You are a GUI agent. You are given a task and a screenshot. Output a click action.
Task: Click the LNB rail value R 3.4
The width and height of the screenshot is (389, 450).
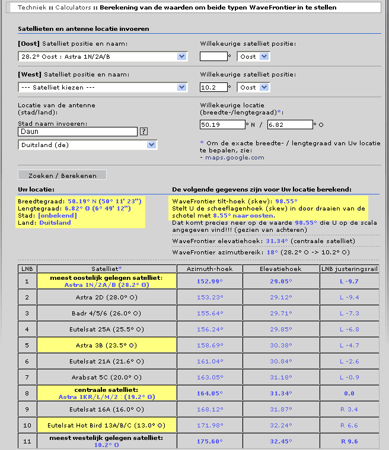pyautogui.click(x=349, y=410)
